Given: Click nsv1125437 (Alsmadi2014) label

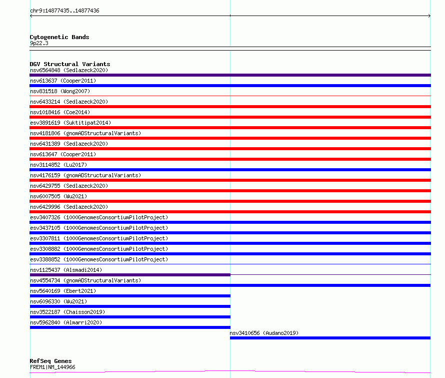Looking at the screenshot, I should [66, 270].
